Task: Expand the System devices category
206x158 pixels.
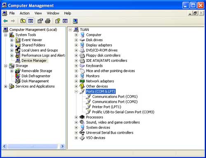Action: point(76,128)
